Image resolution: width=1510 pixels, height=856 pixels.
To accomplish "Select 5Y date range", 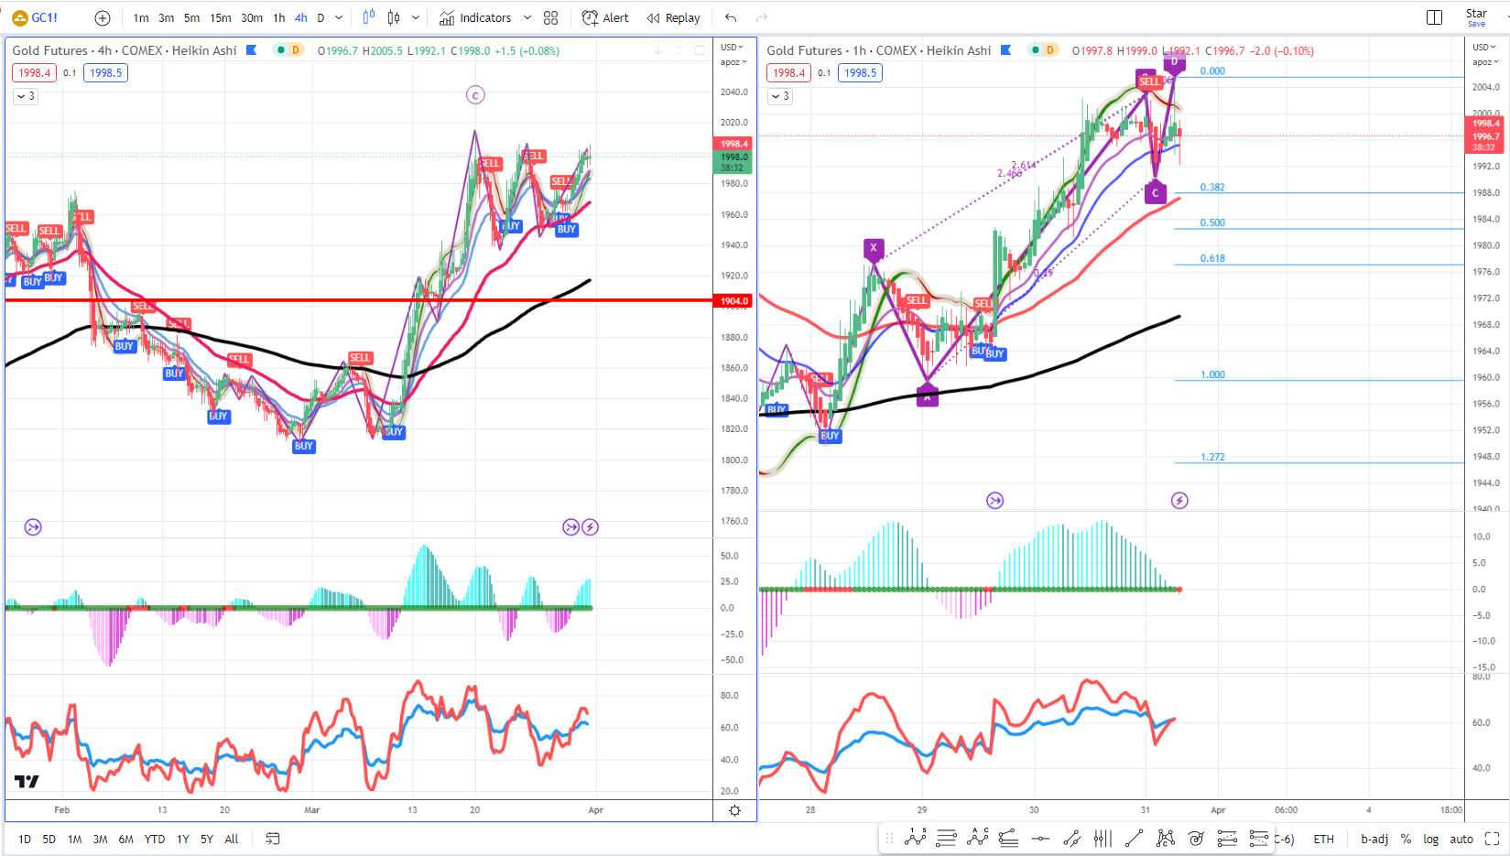I will (207, 839).
